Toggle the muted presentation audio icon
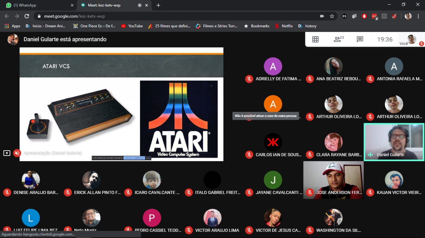This screenshot has height=238, width=425. [x=17, y=153]
